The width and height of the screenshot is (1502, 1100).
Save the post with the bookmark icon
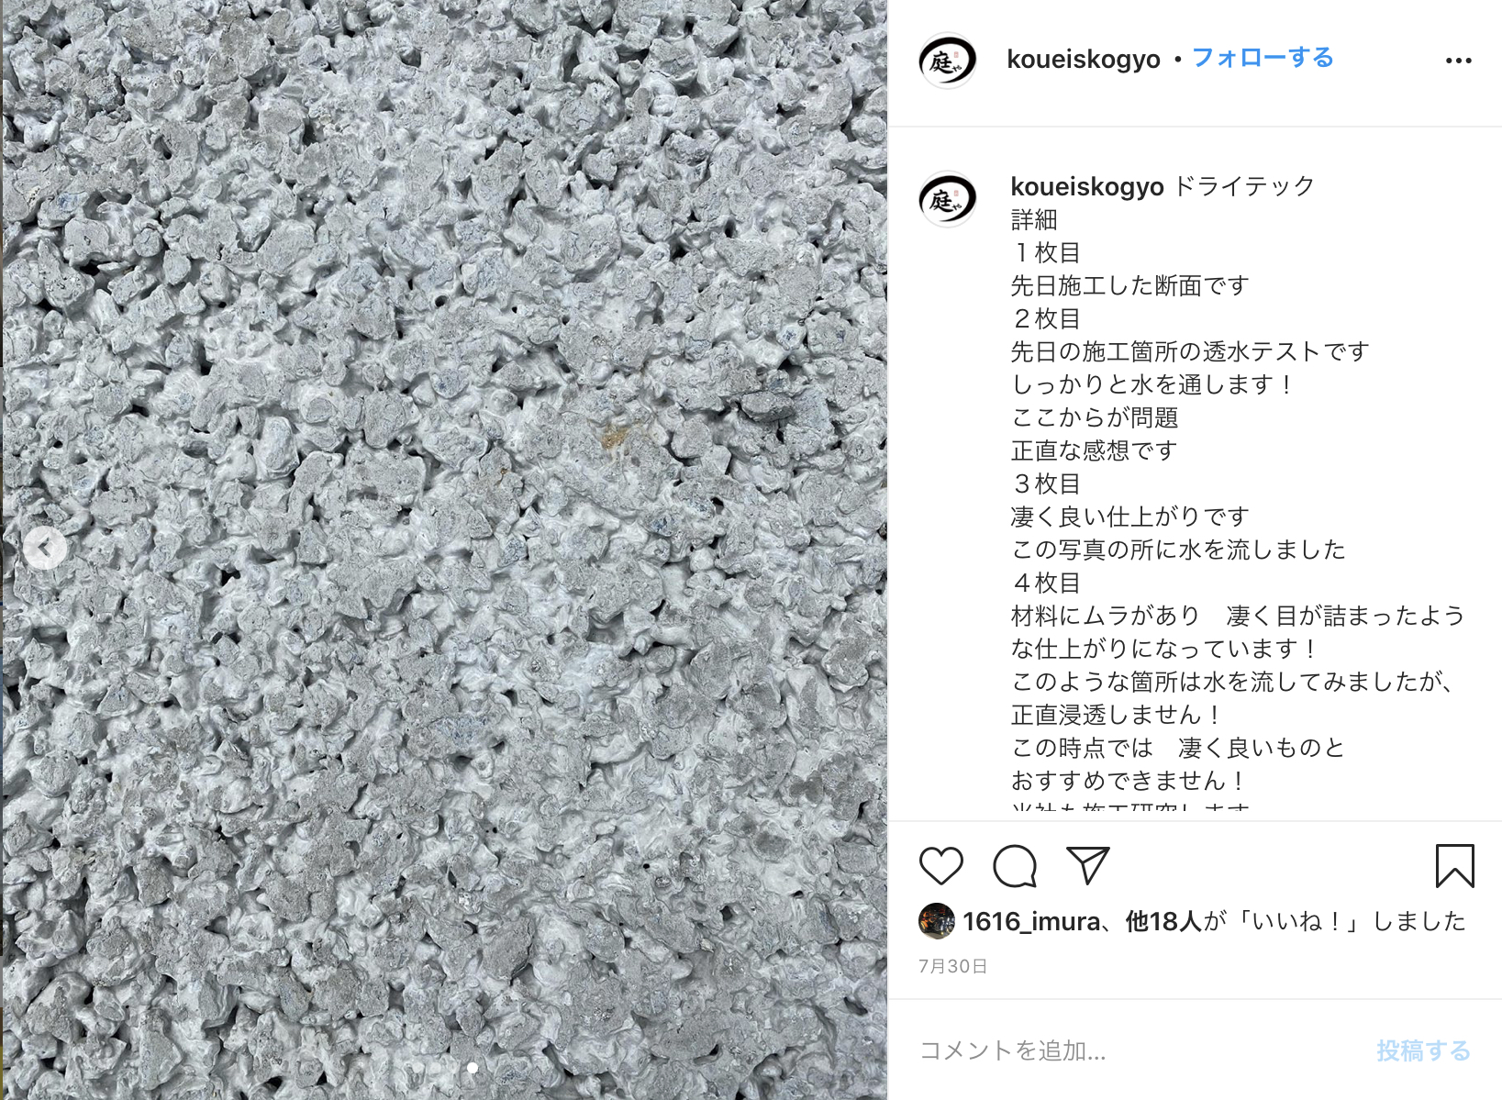(x=1454, y=866)
